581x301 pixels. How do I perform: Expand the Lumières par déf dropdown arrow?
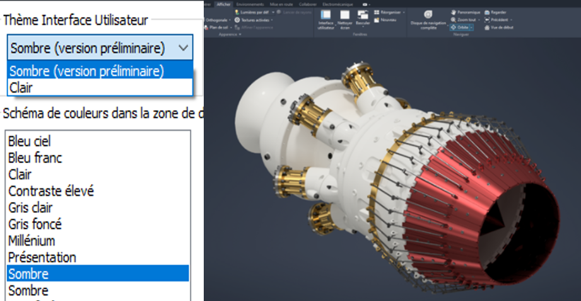(273, 12)
